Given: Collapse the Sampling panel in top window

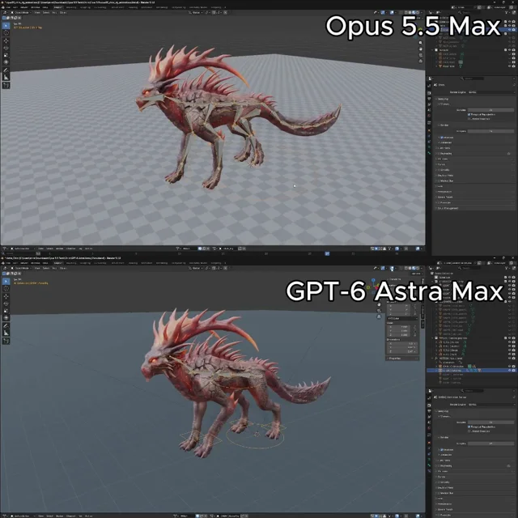Looking at the screenshot, I should 441,99.
